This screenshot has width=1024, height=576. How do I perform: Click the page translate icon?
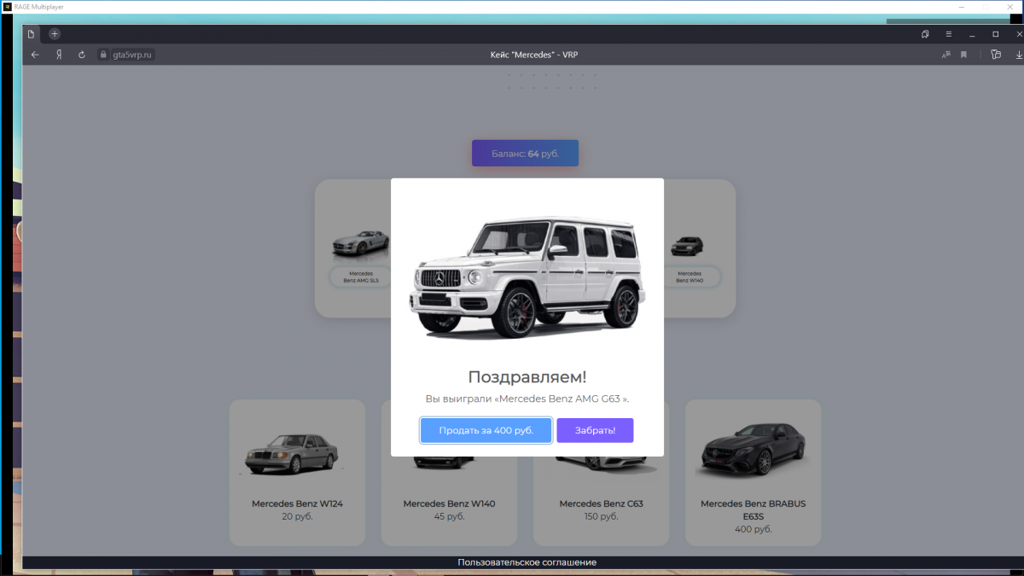(945, 55)
